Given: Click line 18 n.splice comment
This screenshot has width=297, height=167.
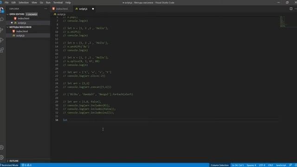Looking at the screenshot, I should (81, 61).
